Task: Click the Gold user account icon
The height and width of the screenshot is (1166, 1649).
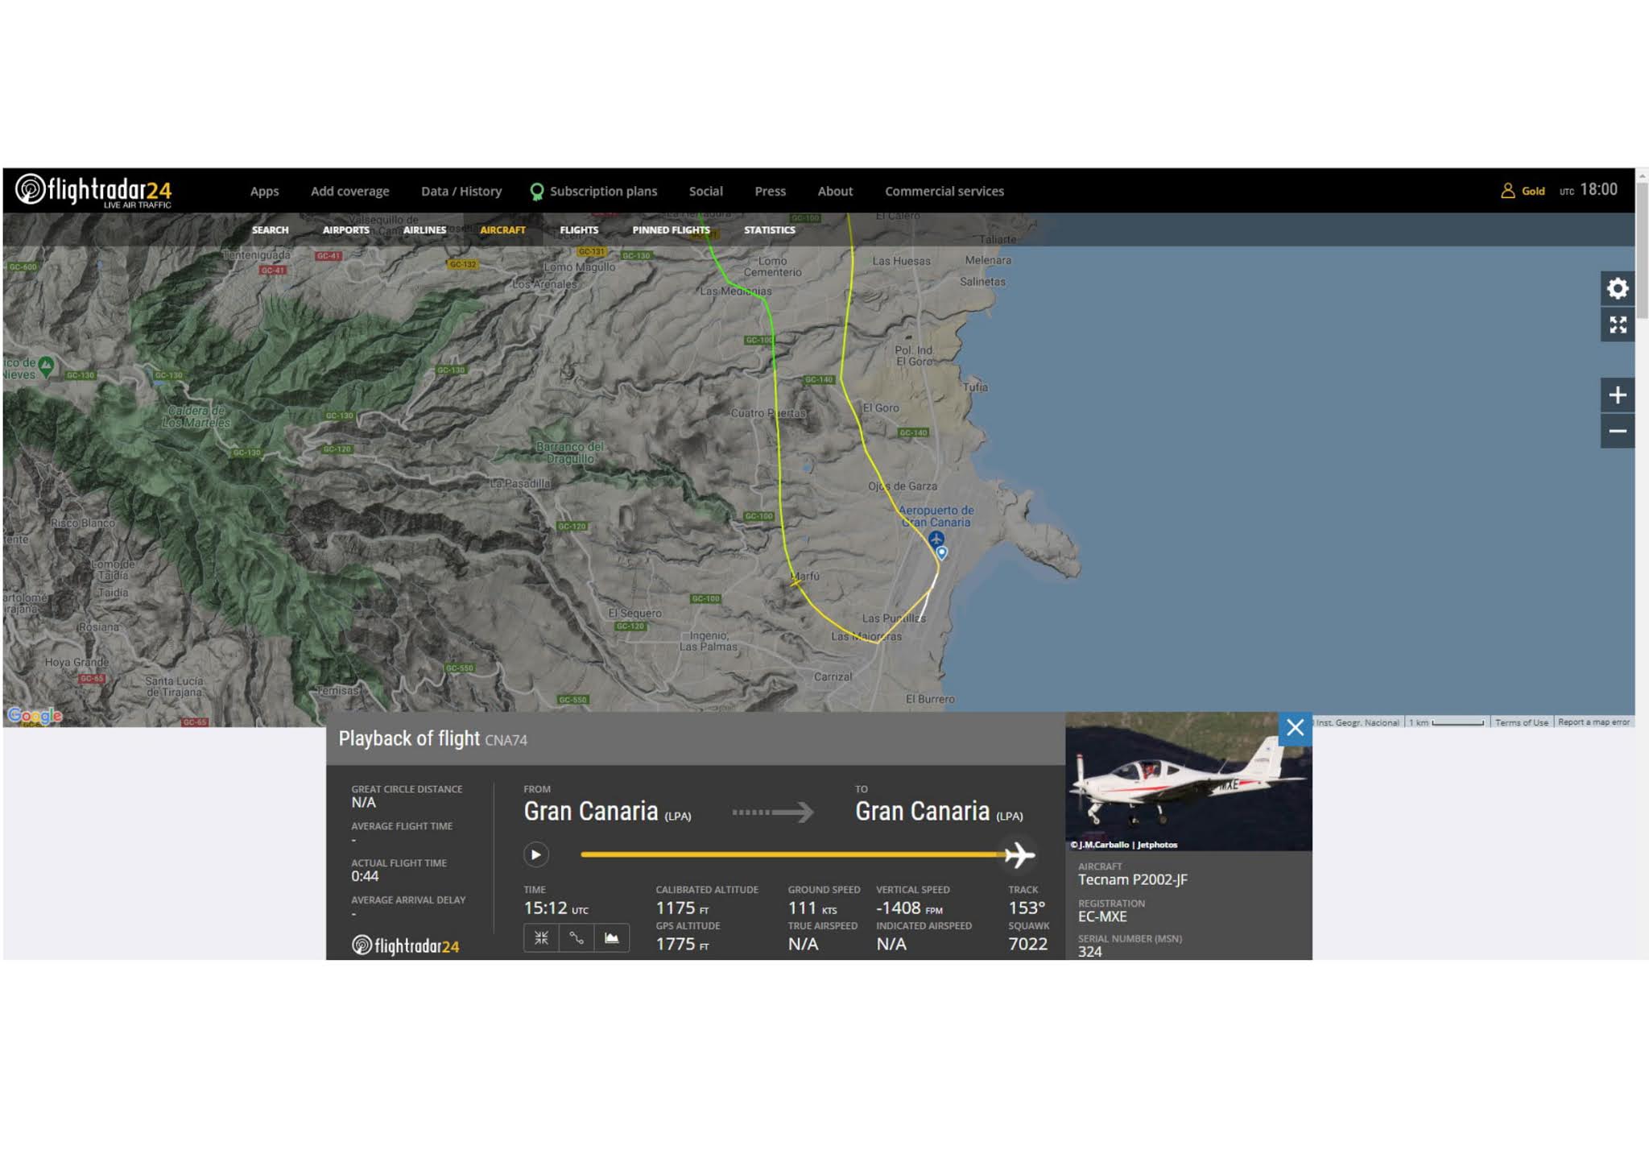Action: (x=1508, y=191)
